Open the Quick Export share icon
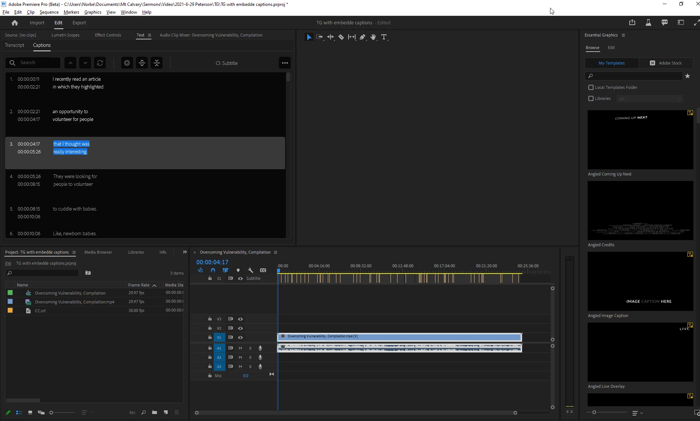Viewport: 700px width, 421px height. [632, 22]
